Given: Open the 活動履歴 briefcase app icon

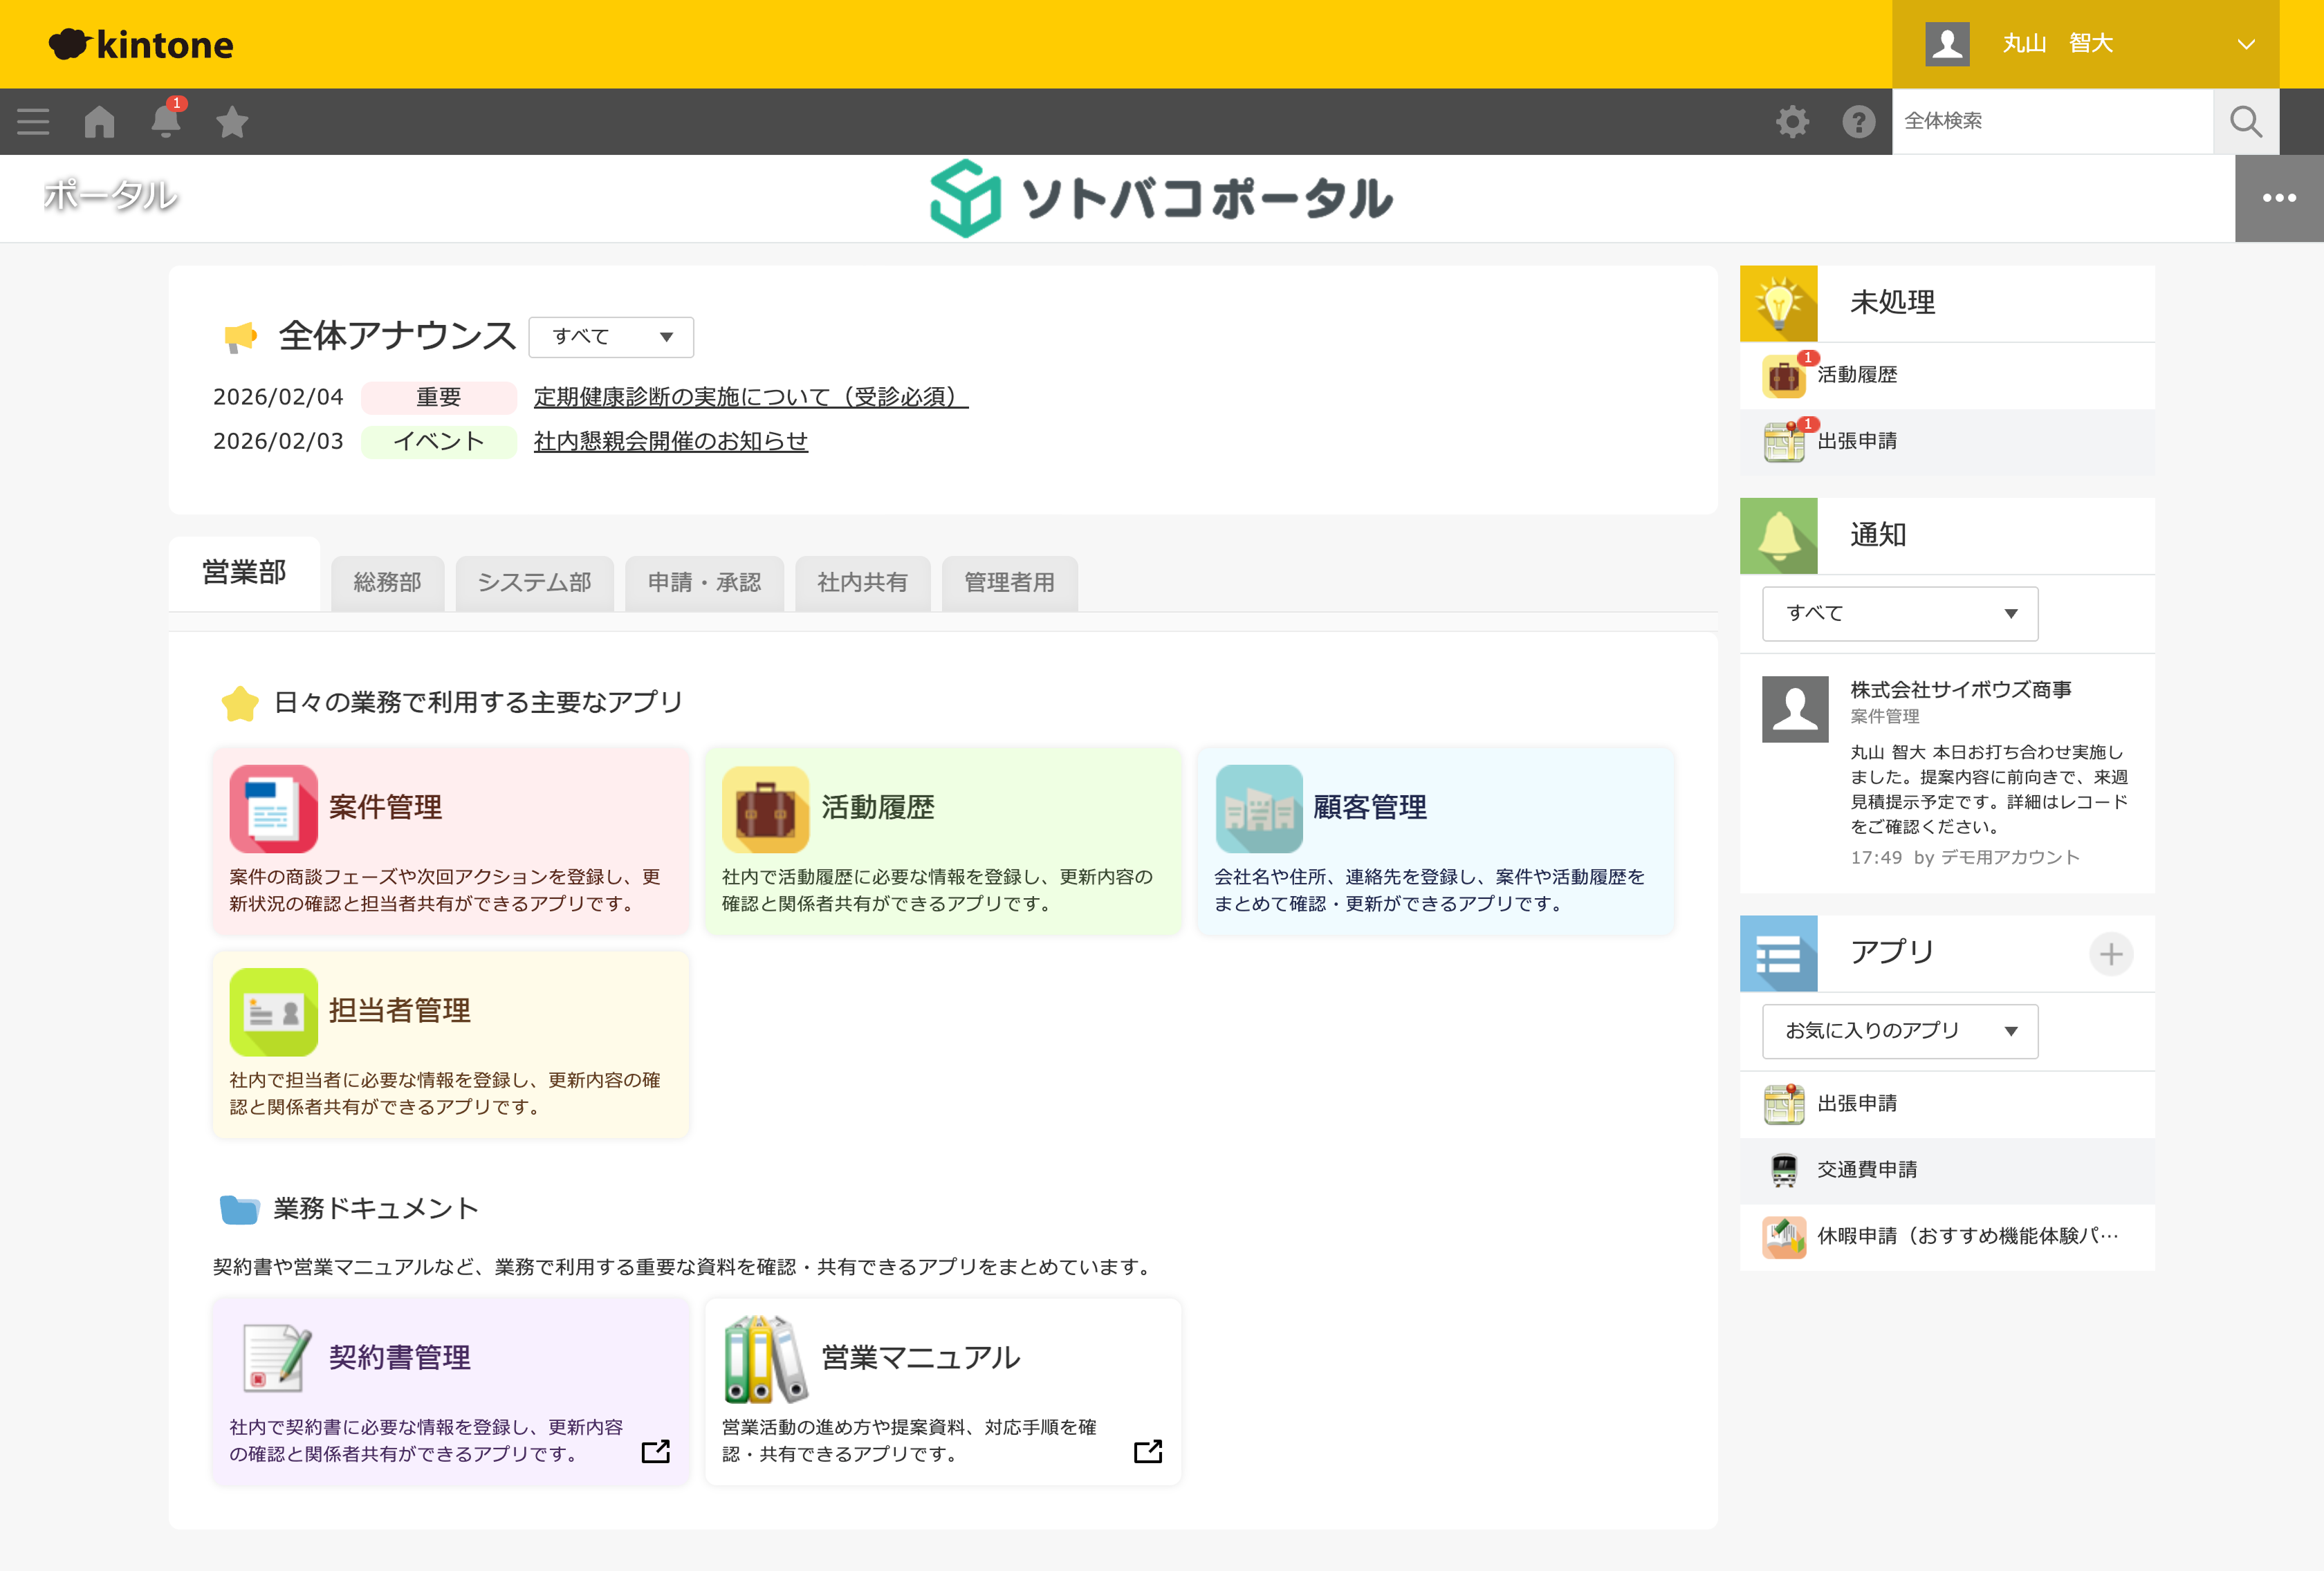Looking at the screenshot, I should (765, 810).
